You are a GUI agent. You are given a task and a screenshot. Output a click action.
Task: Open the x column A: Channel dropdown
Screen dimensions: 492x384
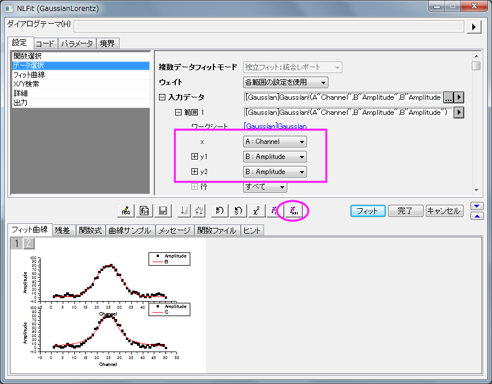275,142
